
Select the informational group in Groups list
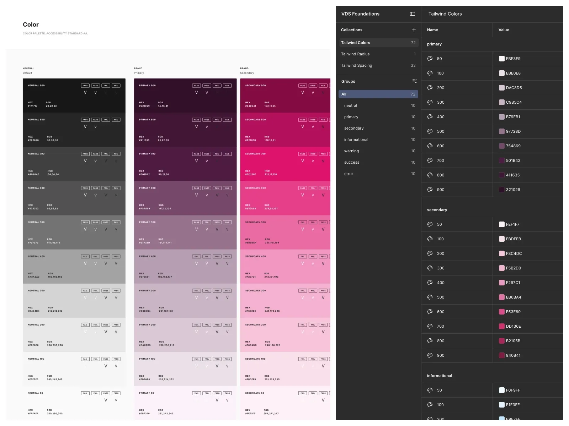(378, 140)
